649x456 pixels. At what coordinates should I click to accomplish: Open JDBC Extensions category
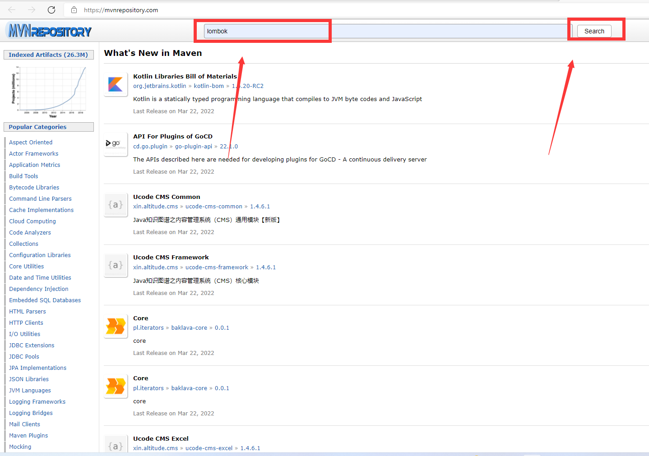(32, 345)
